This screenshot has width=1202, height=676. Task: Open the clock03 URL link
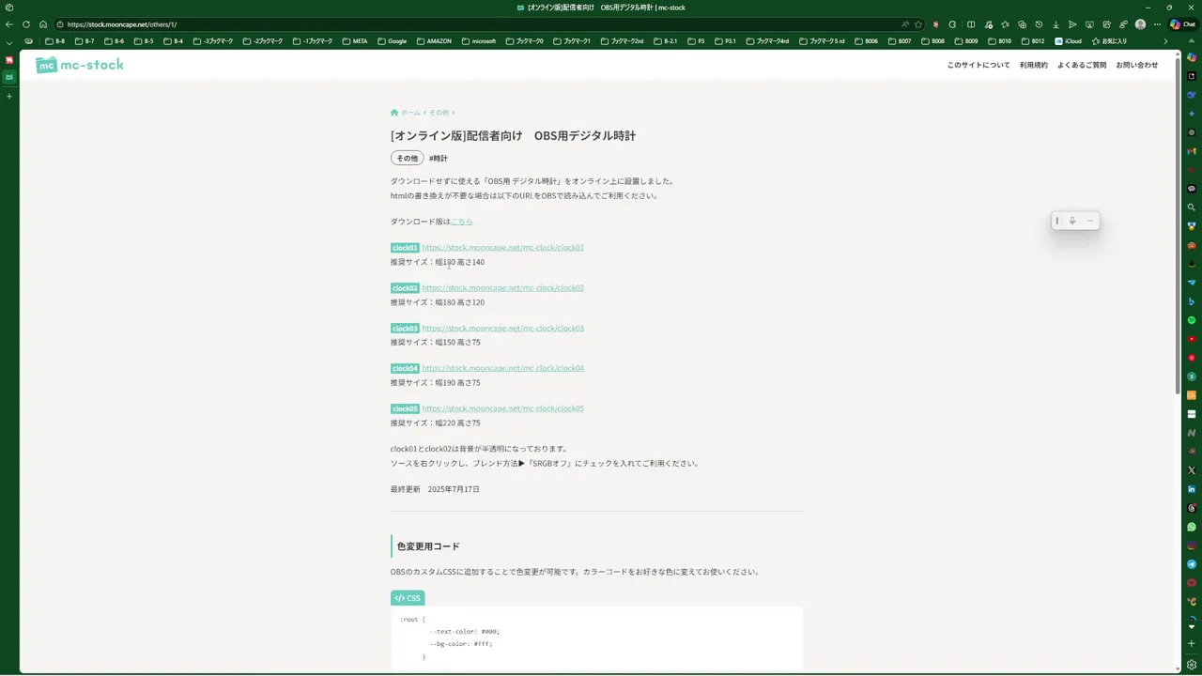pyautogui.click(x=502, y=329)
